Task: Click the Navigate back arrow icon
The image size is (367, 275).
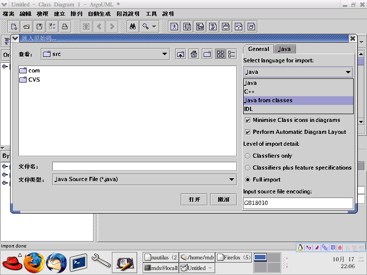Action: (99, 27)
